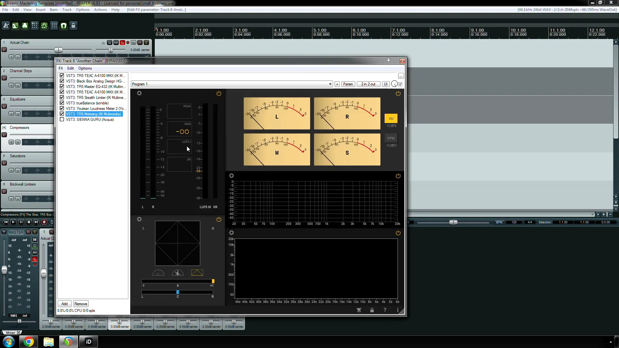
Task: Solo the Actual Chain track
Action: (x=146, y=43)
